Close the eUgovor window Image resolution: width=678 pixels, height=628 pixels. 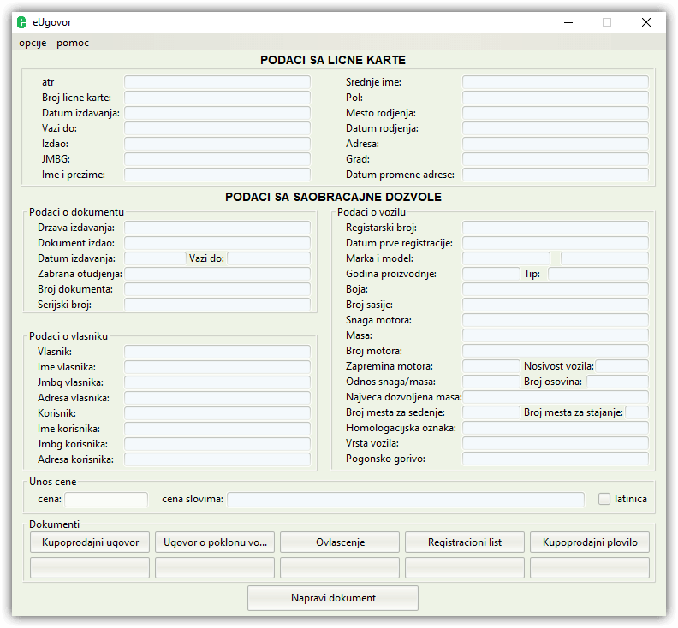click(646, 22)
